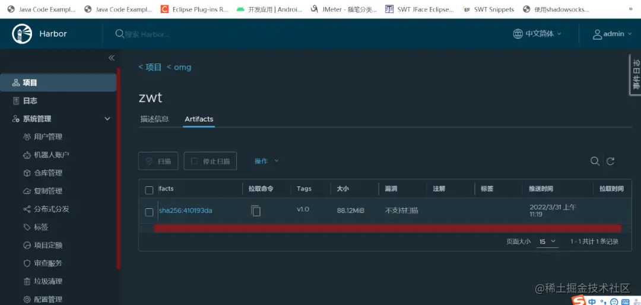Click the search magnifier icon in header
The height and width of the screenshot is (305, 641).
point(119,33)
